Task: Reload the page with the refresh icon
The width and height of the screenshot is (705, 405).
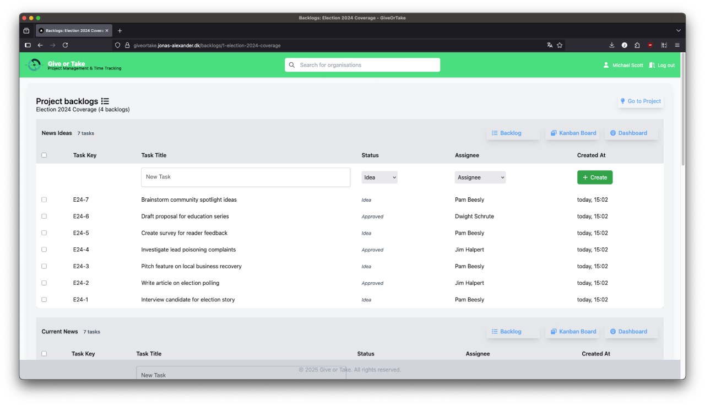Action: pos(65,45)
